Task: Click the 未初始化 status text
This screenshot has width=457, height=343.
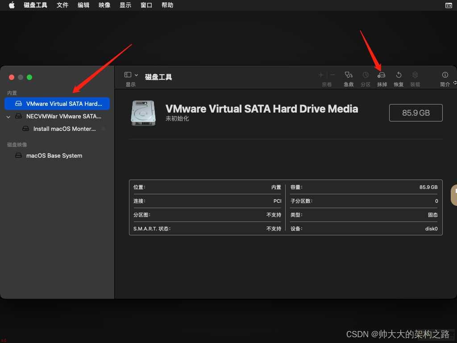Action: 177,118
